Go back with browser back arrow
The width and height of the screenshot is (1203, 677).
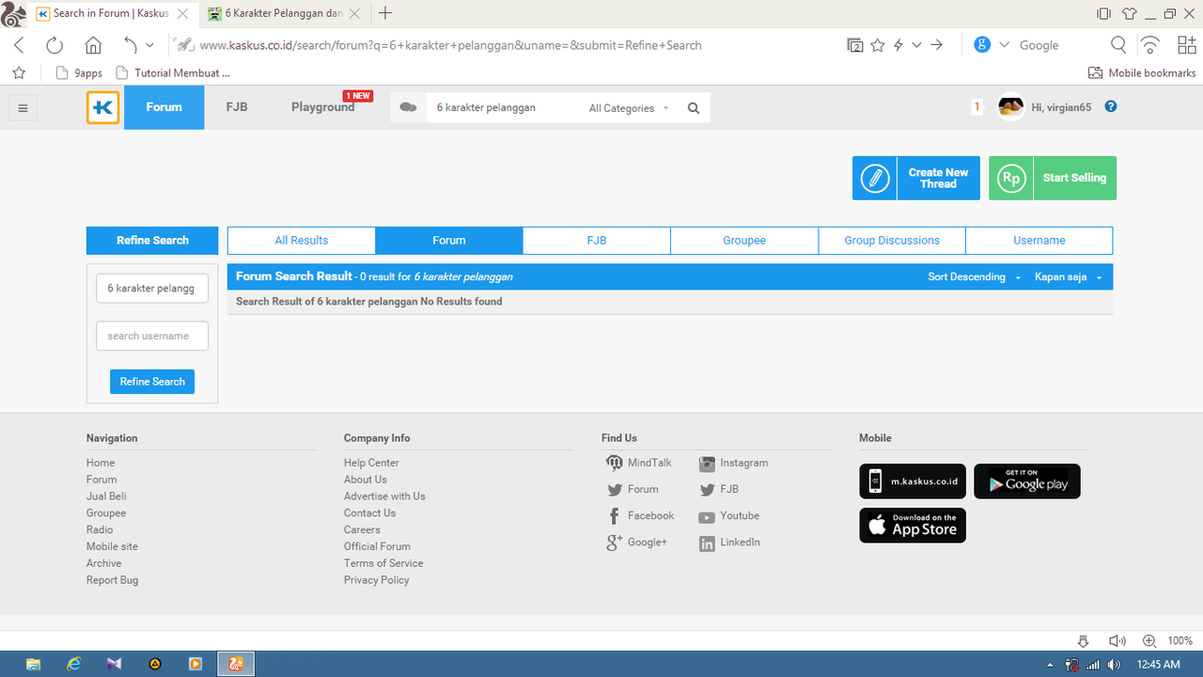[20, 45]
